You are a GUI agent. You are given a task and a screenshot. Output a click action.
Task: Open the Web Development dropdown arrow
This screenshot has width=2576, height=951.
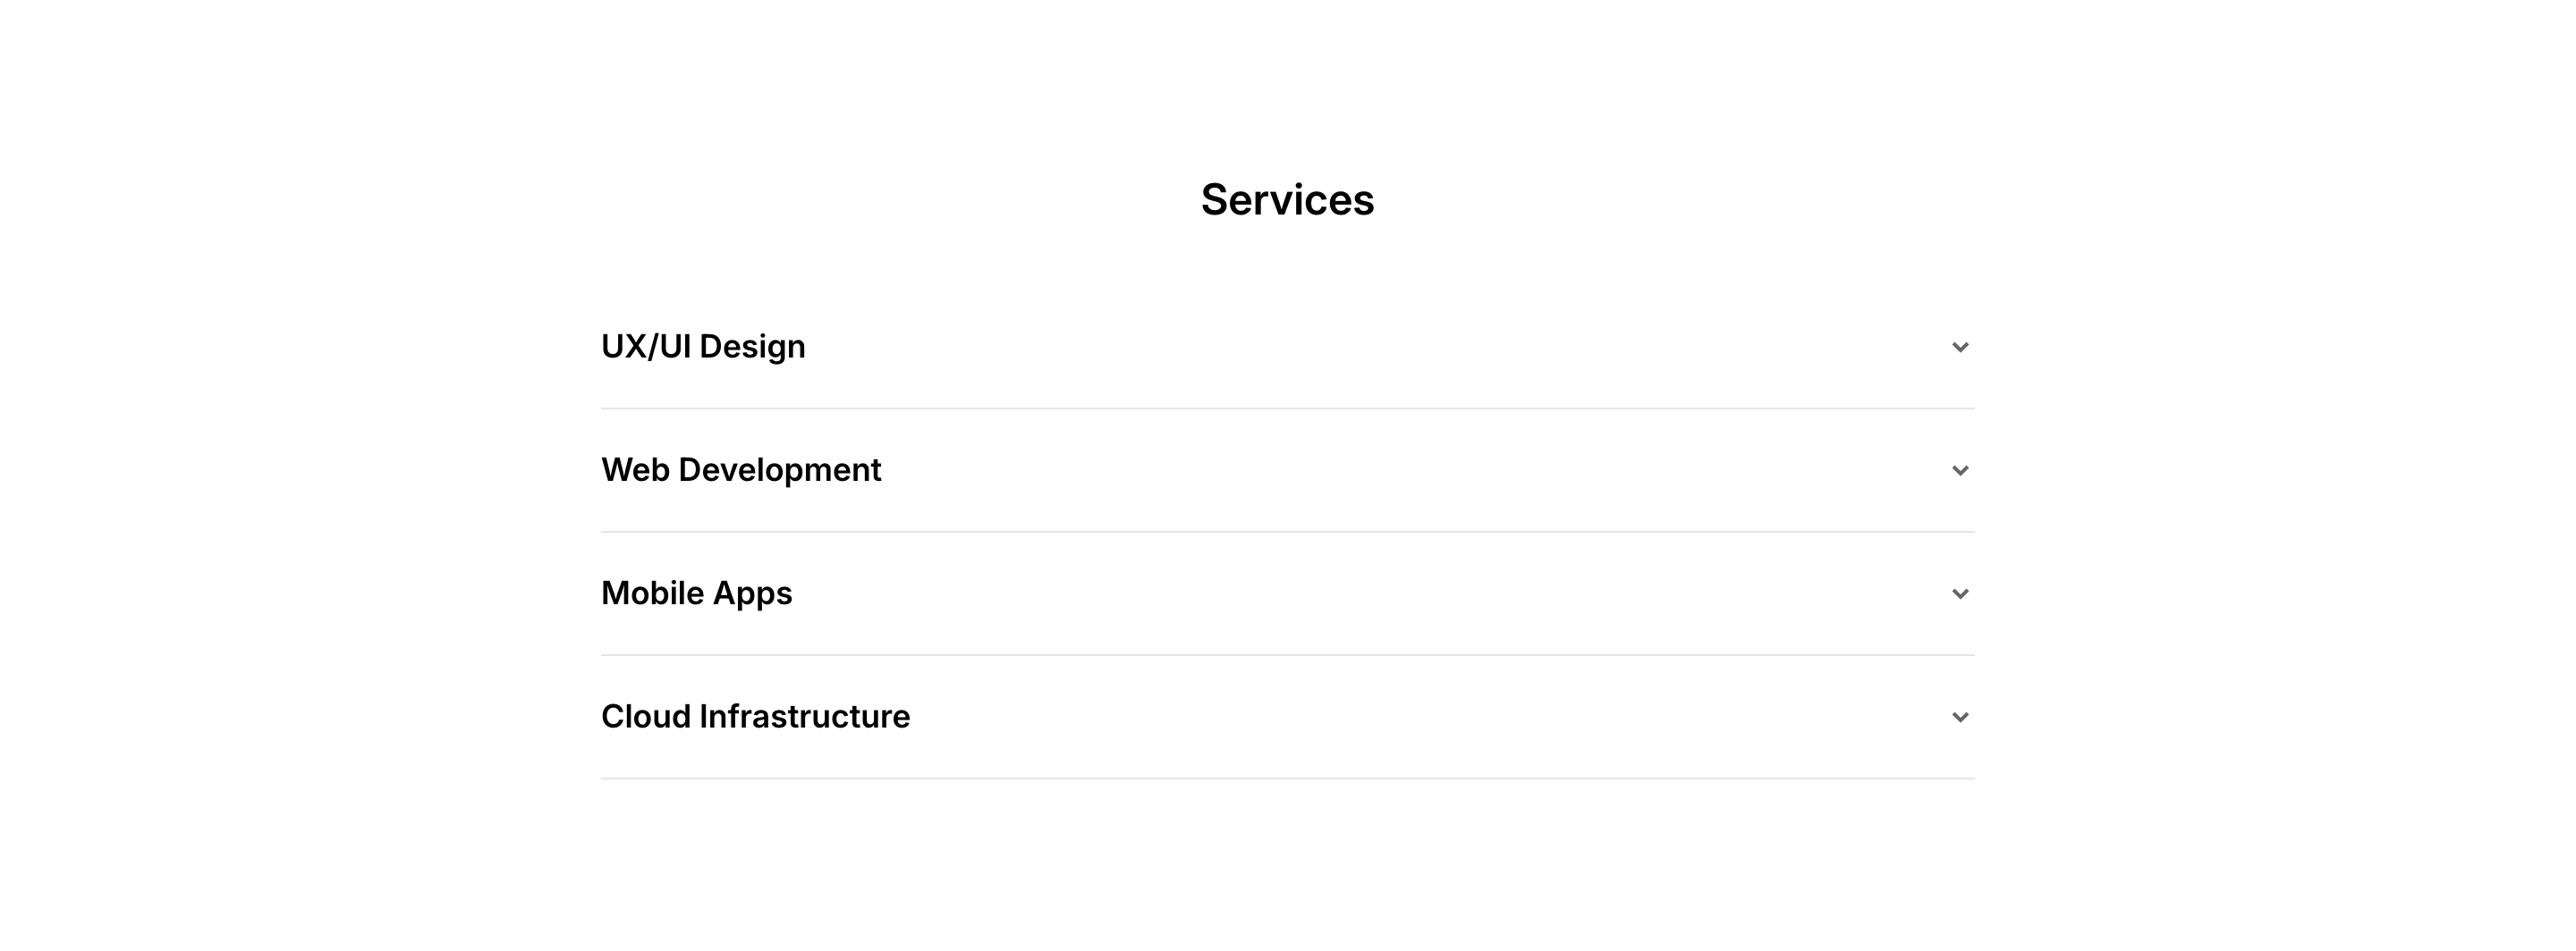[1959, 470]
